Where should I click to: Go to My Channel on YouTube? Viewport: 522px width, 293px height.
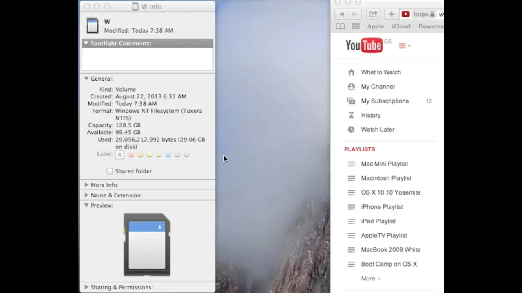pos(378,87)
